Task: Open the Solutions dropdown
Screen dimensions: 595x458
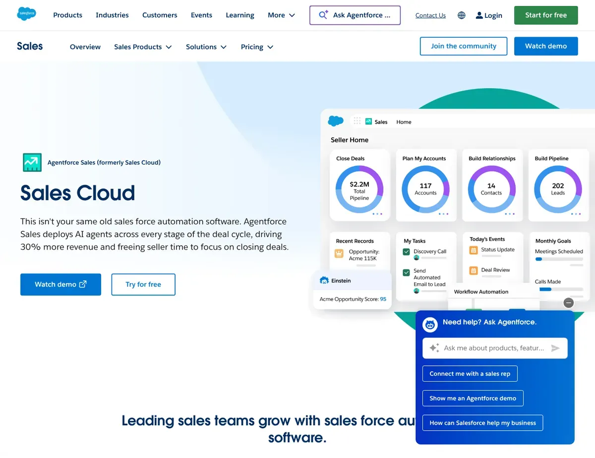Action: click(x=206, y=47)
